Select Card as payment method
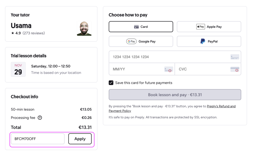This screenshot has height=156, width=259. tap(141, 27)
